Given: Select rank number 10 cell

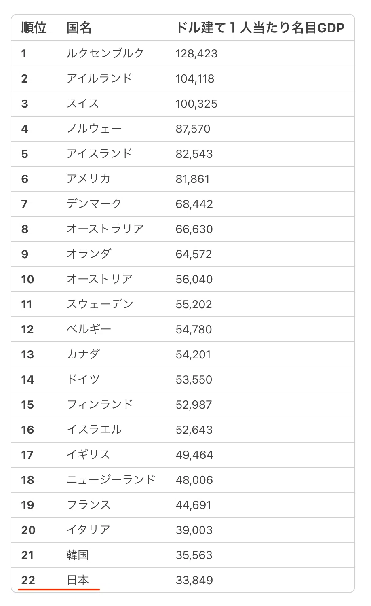Looking at the screenshot, I should [27, 279].
